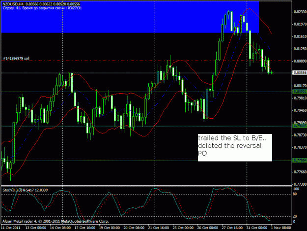Select the blue shaded rectangle zone
The image size is (307, 231).
[x=130, y=17]
